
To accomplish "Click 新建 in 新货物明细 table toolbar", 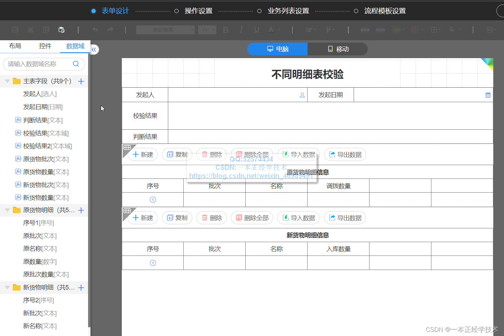I will tap(143, 218).
